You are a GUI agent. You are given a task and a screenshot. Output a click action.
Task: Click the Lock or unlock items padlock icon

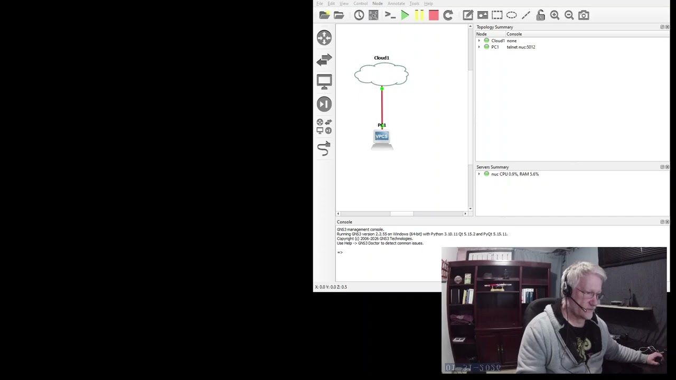pyautogui.click(x=540, y=15)
